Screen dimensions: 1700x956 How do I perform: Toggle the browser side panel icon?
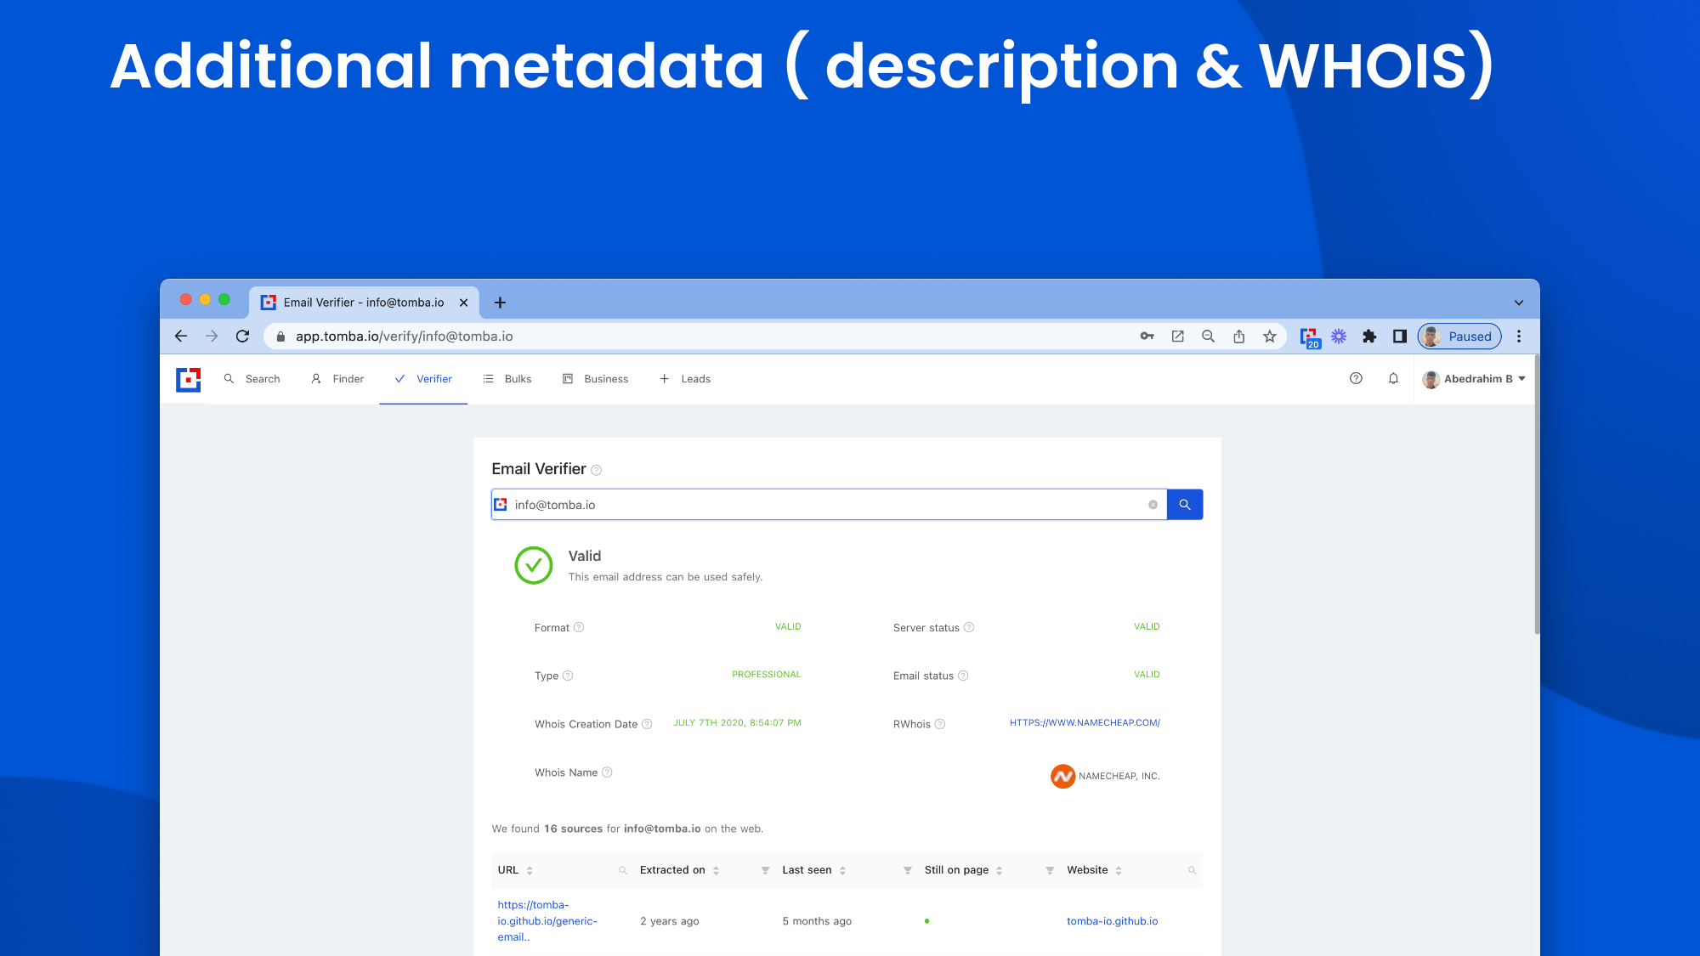1400,337
